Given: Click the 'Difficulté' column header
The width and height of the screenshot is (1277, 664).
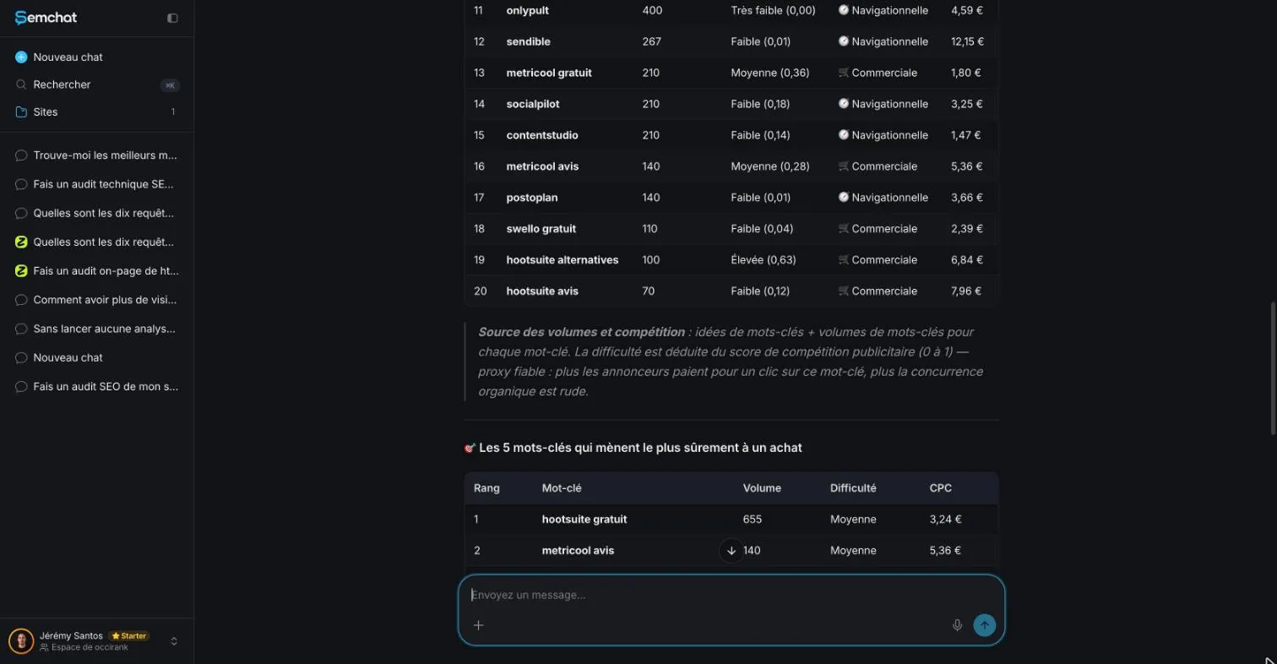Looking at the screenshot, I should click(x=853, y=488).
